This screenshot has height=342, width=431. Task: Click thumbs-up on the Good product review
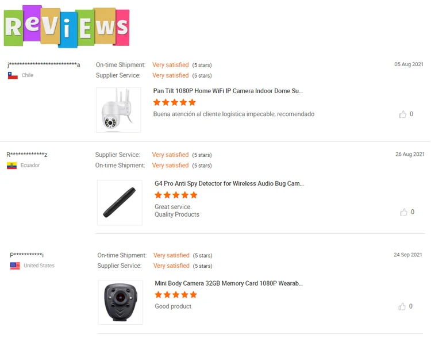pos(402,306)
